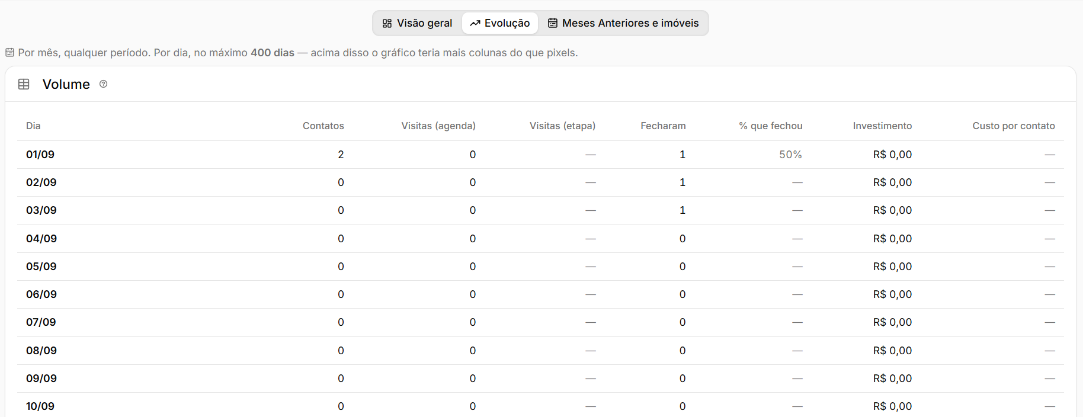Click the R$ 0,00 investment for 05/09
Image resolution: width=1083 pixels, height=417 pixels.
[x=892, y=267]
